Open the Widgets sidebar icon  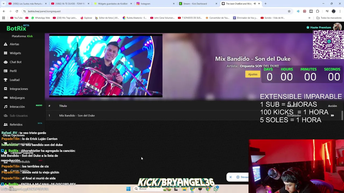pyautogui.click(x=5, y=53)
